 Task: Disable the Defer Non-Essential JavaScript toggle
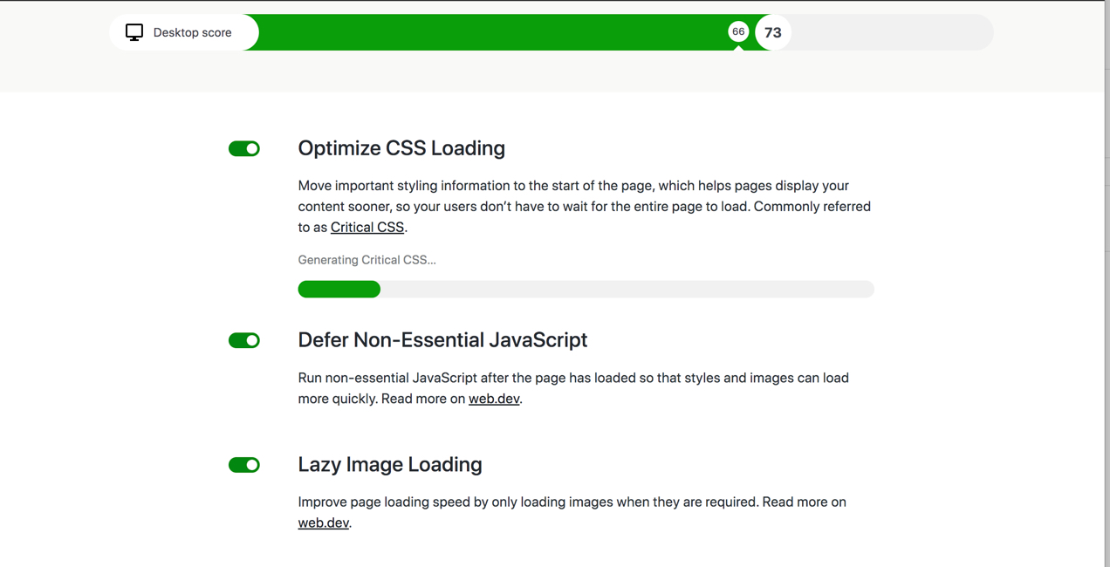coord(244,340)
